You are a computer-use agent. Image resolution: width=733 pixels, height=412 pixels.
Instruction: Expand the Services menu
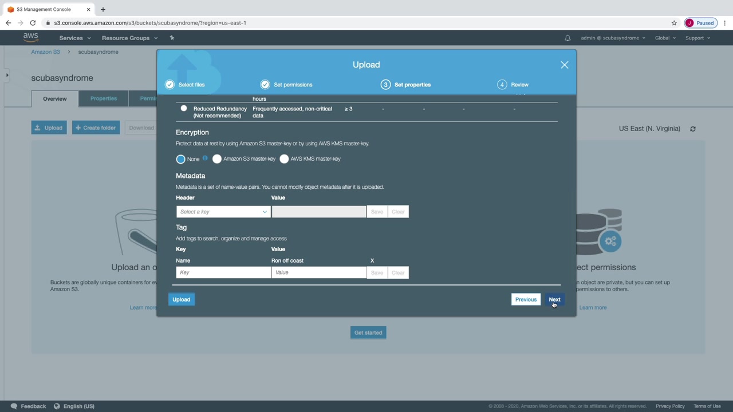(x=75, y=38)
